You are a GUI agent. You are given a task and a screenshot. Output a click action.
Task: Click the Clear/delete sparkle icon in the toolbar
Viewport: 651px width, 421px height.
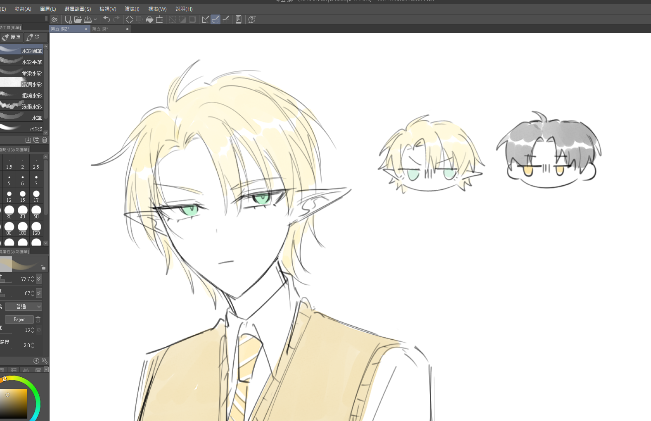[x=130, y=19]
